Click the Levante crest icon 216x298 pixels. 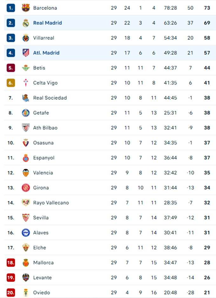tap(26, 277)
